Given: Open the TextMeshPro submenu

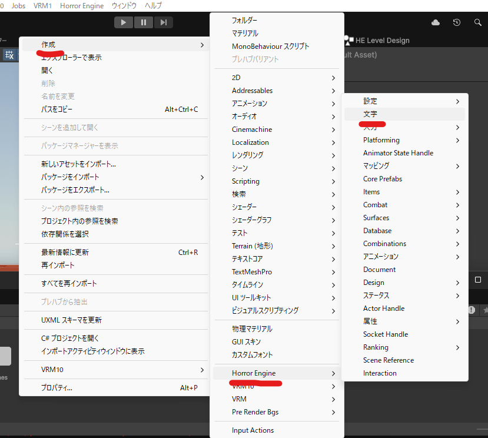Looking at the screenshot, I should (x=277, y=272).
